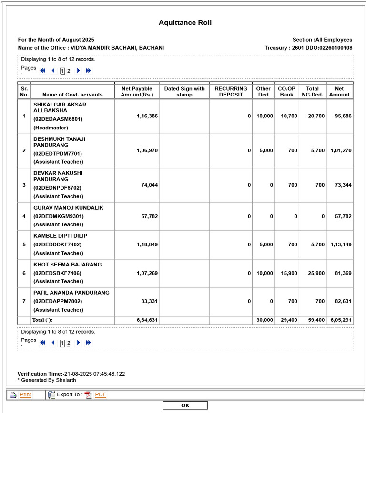Click net amount 95,686

(343, 116)
